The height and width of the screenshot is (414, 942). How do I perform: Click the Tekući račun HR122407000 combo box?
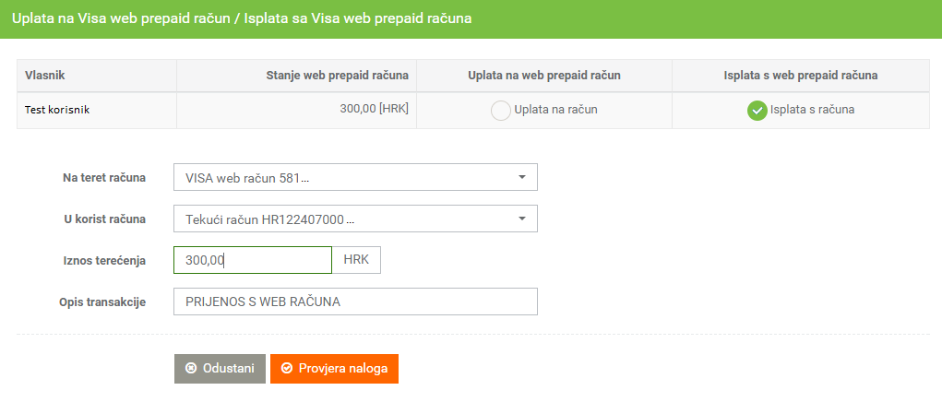pos(355,219)
